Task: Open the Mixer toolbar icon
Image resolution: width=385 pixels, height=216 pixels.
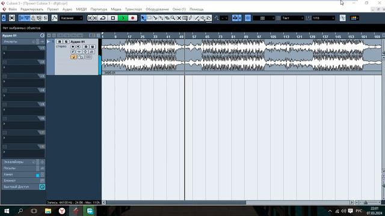Action: (46, 18)
